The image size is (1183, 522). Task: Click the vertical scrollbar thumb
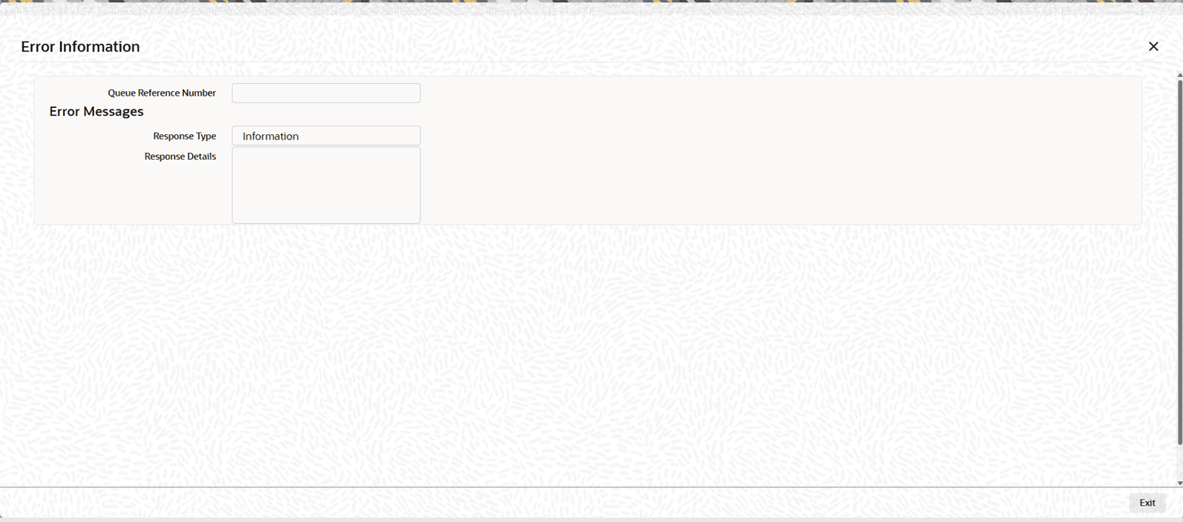tap(1179, 262)
